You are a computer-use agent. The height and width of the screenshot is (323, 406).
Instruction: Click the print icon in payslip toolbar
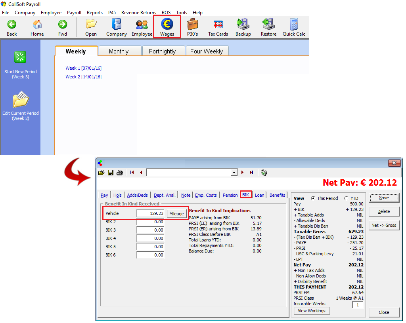[119, 173]
